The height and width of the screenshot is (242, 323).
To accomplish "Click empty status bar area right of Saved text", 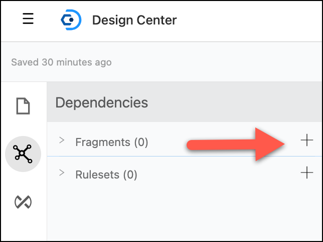I will click(221, 62).
